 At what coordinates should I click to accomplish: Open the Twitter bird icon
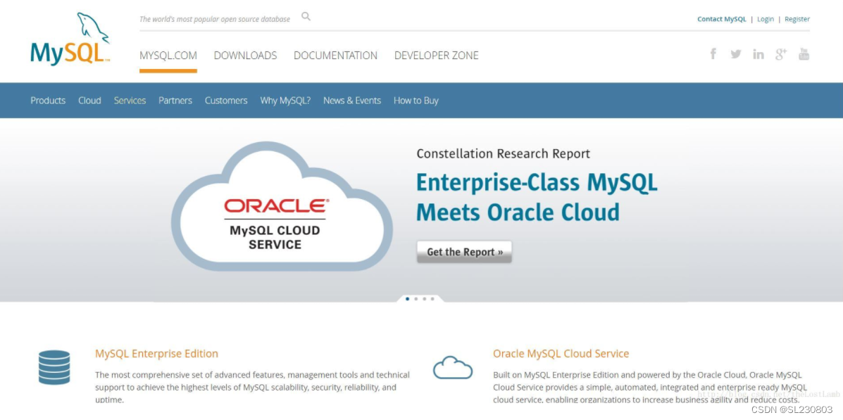click(736, 53)
